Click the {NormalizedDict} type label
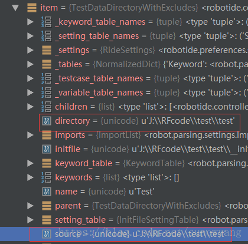 (127, 64)
